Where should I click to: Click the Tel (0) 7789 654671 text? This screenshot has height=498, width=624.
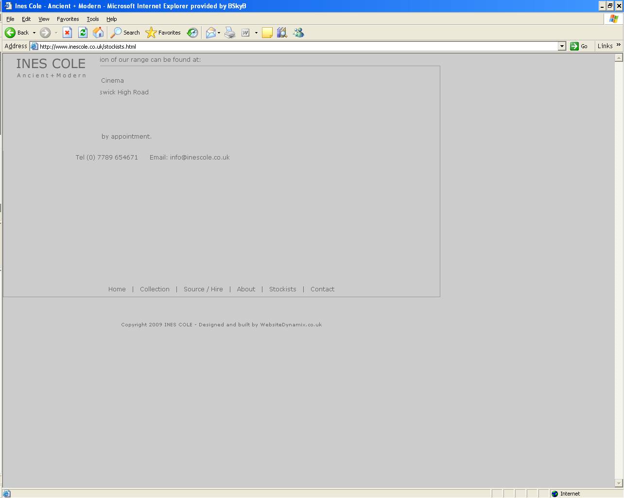pyautogui.click(x=107, y=158)
